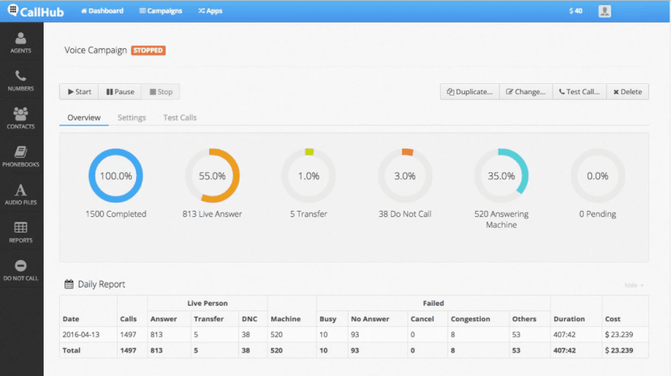Screen dimensions: 671x376
Task: Navigate to the Campaigns menu
Action: coord(161,11)
